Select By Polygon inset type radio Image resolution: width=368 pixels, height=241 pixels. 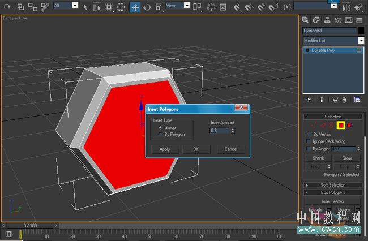tap(160, 134)
